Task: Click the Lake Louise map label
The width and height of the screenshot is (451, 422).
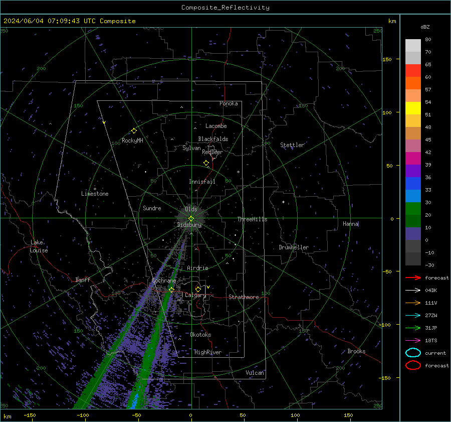Action: point(39,246)
